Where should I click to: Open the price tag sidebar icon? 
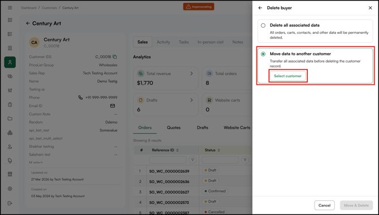[10, 161]
